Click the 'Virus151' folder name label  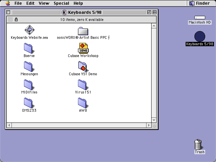(83, 92)
